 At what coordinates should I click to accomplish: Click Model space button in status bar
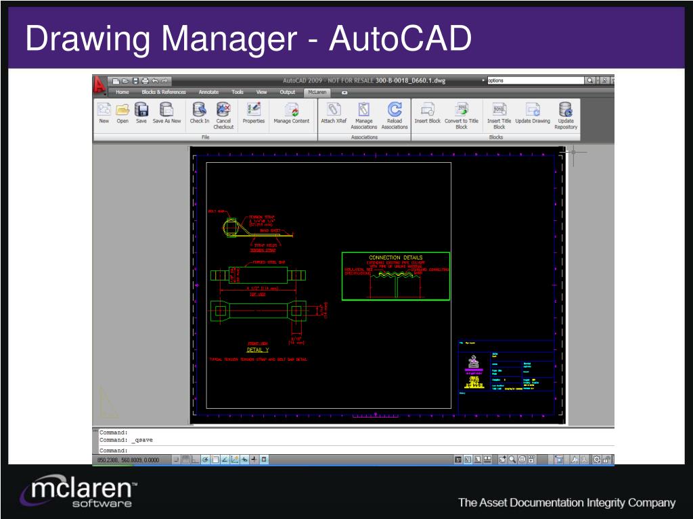pyautogui.click(x=458, y=460)
